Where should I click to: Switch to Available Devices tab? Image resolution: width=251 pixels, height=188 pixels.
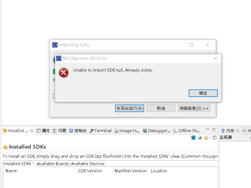click(x=88, y=164)
